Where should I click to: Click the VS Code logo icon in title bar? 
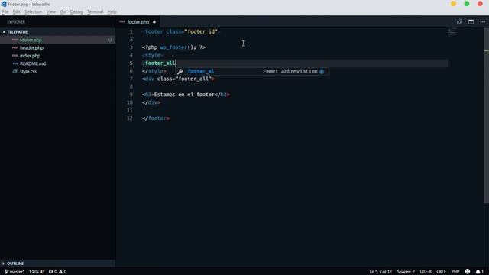point(4,4)
